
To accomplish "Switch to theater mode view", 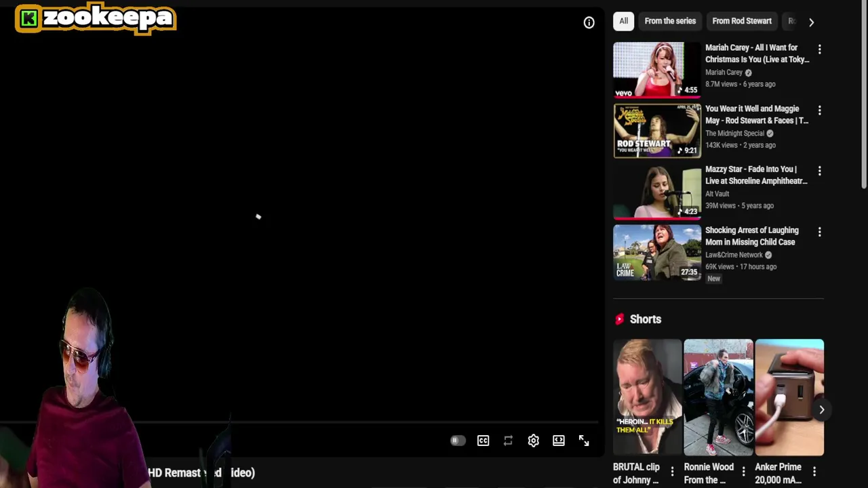I will (x=559, y=441).
